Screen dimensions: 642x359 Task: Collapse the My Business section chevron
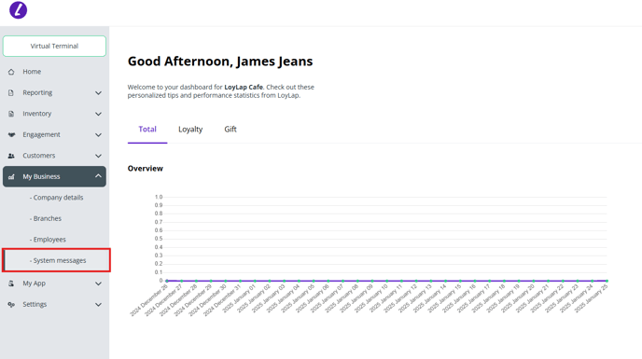coord(98,176)
